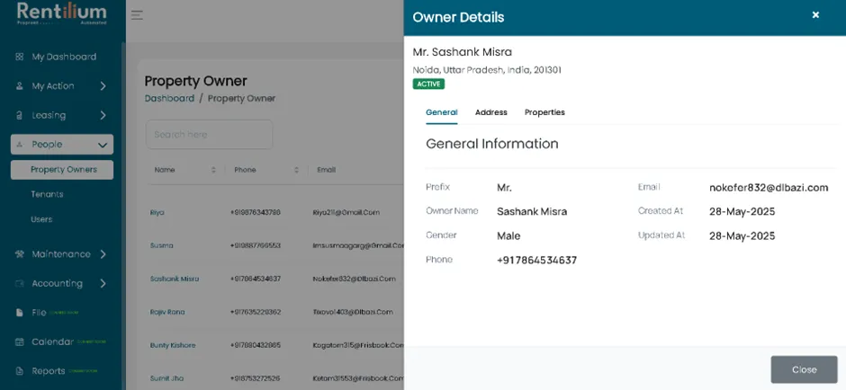Click the Maintenance tools icon
This screenshot has height=390, width=846.
[20, 254]
